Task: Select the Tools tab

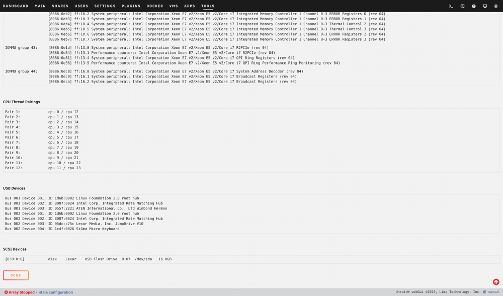Action: pyautogui.click(x=208, y=6)
